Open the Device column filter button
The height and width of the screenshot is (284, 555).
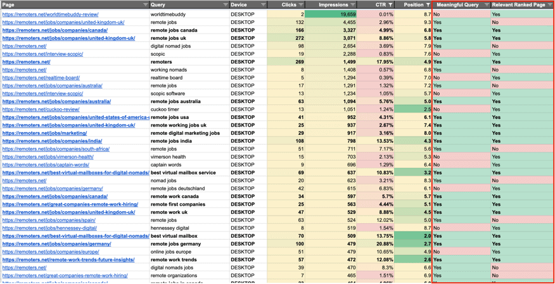tap(264, 5)
